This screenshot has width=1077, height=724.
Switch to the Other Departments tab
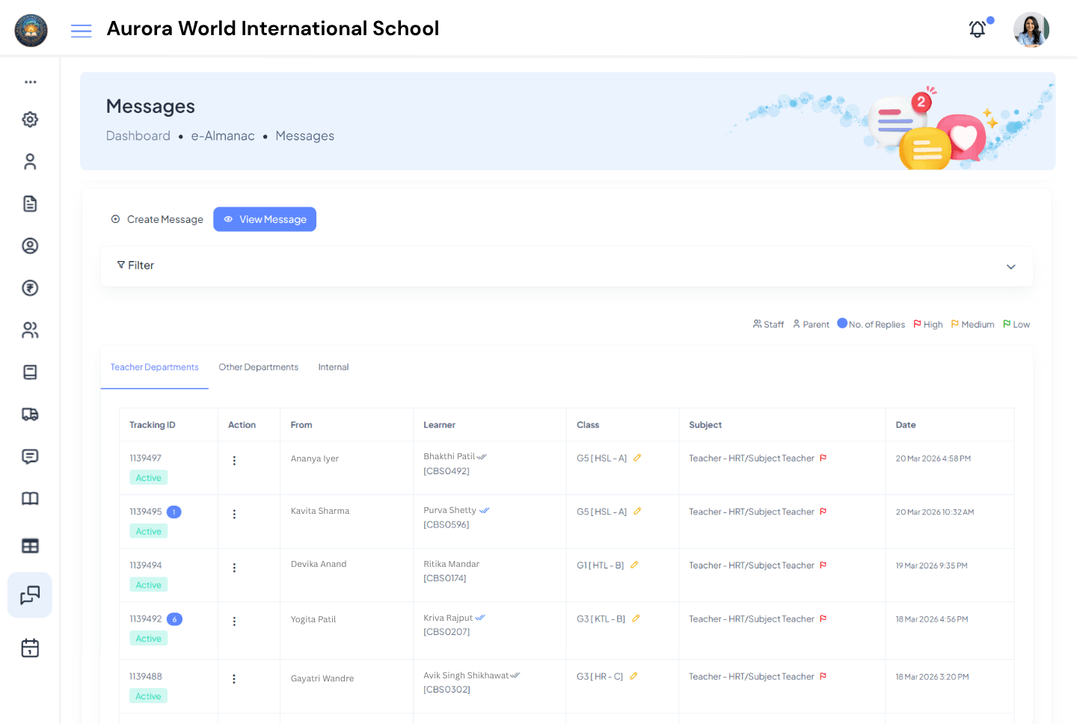(258, 367)
